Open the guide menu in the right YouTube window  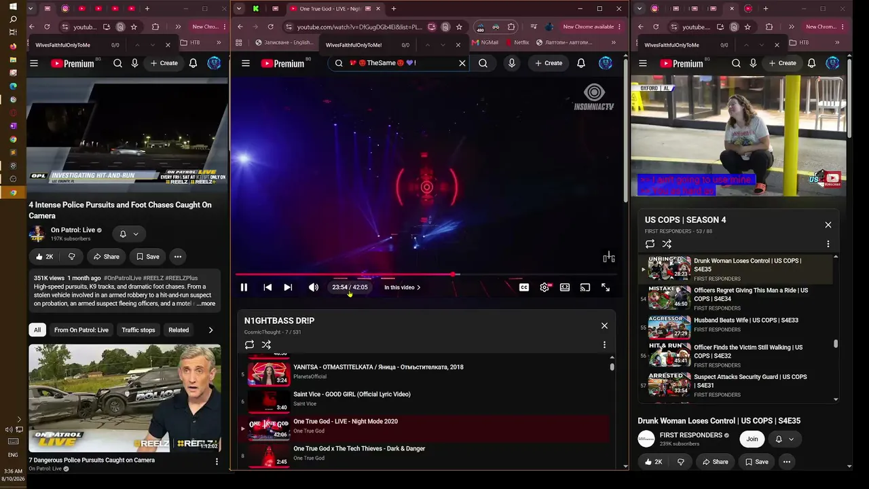pos(643,63)
